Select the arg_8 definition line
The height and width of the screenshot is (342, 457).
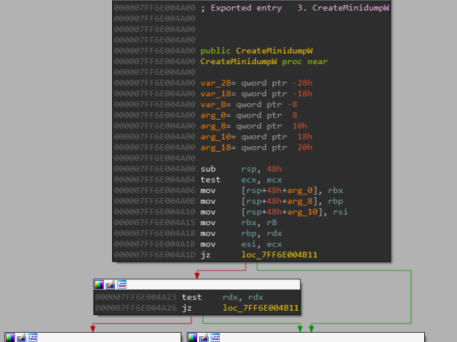(x=254, y=126)
